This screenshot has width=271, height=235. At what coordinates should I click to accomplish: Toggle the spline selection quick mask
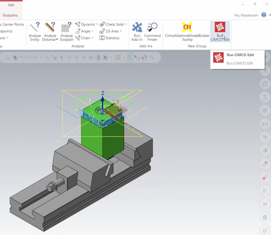coord(265,97)
